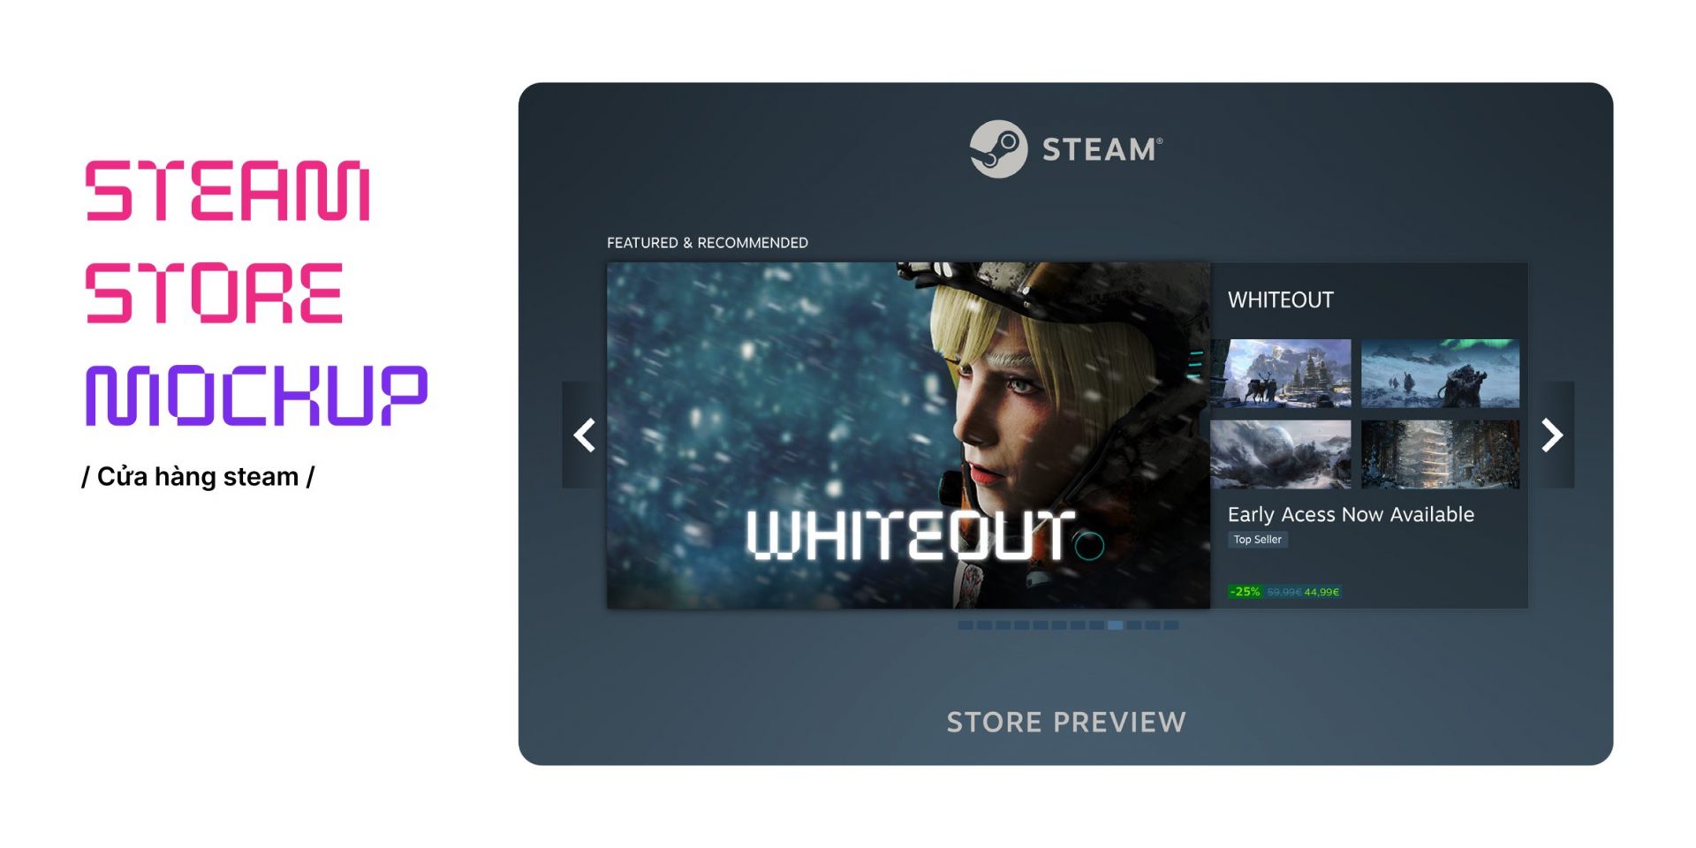The height and width of the screenshot is (848, 1696).
Task: Click the Steam logo icon
Action: (998, 149)
